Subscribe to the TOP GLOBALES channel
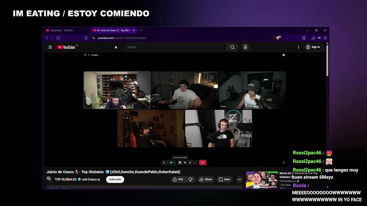The image size is (367, 206). coord(115,179)
